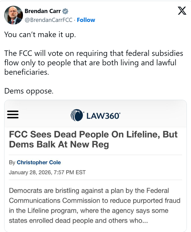This screenshot has height=232, width=191.
Task: Click the Law360 globe logo icon
Action: point(76,115)
